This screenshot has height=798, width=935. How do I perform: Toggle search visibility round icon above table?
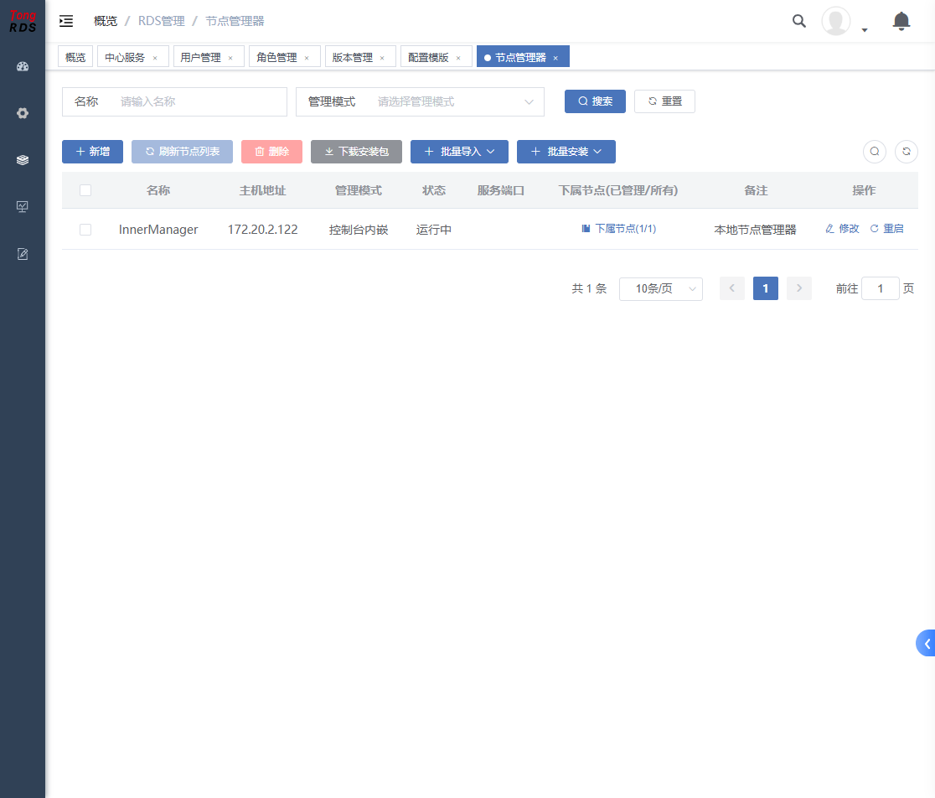[874, 152]
